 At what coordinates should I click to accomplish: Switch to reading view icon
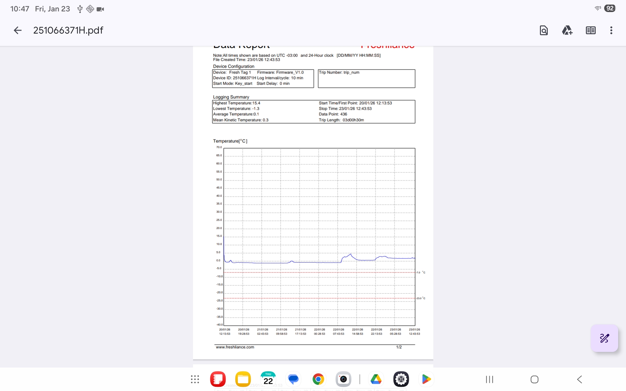pyautogui.click(x=590, y=30)
